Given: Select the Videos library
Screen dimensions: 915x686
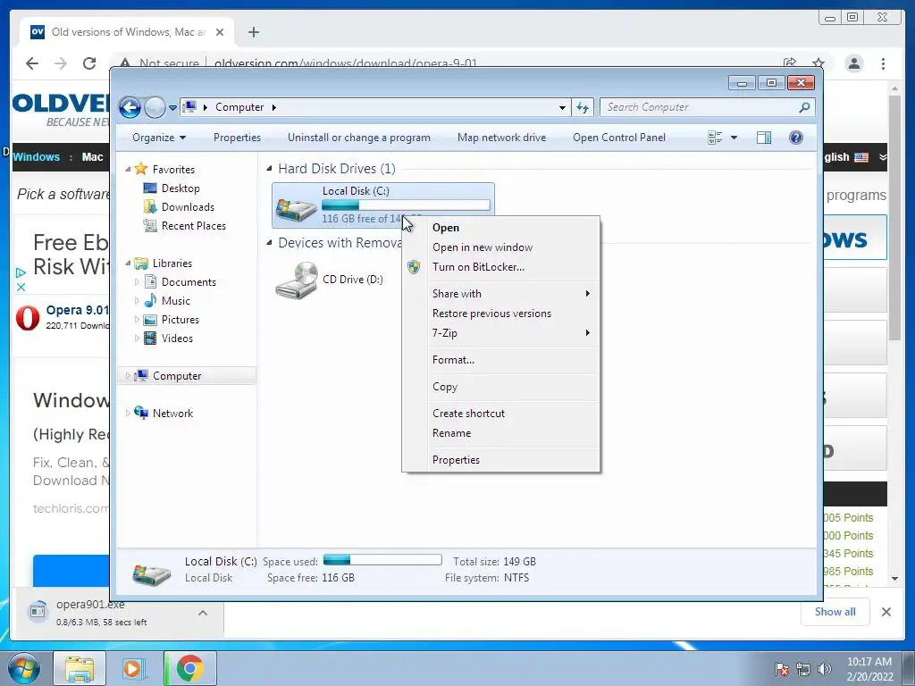Looking at the screenshot, I should 177,339.
